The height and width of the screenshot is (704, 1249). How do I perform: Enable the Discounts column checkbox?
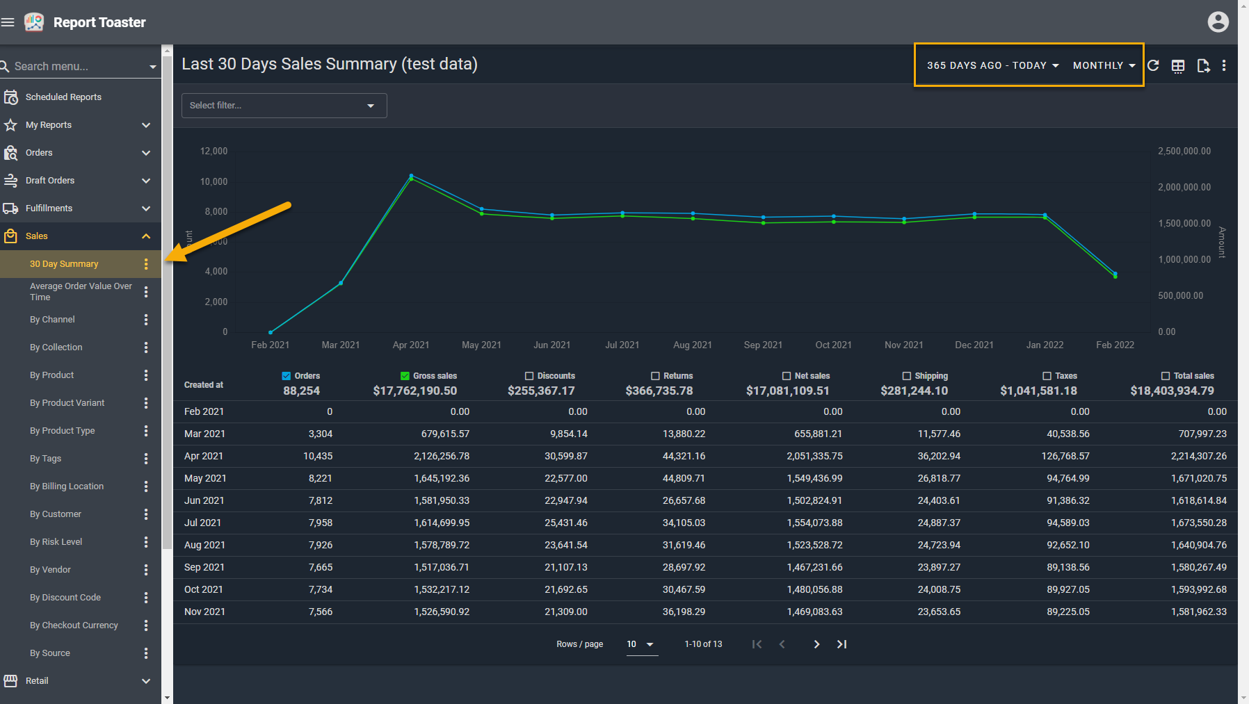(x=529, y=376)
